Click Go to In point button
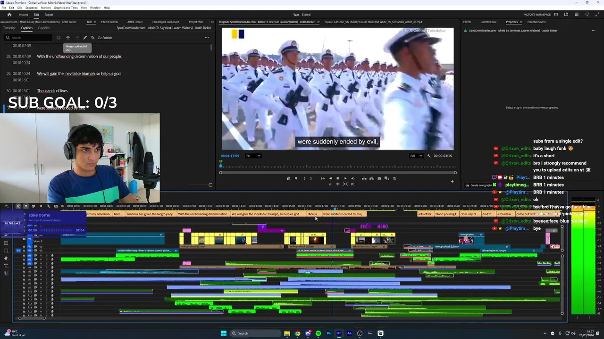The height and width of the screenshot is (339, 604). tap(323, 178)
